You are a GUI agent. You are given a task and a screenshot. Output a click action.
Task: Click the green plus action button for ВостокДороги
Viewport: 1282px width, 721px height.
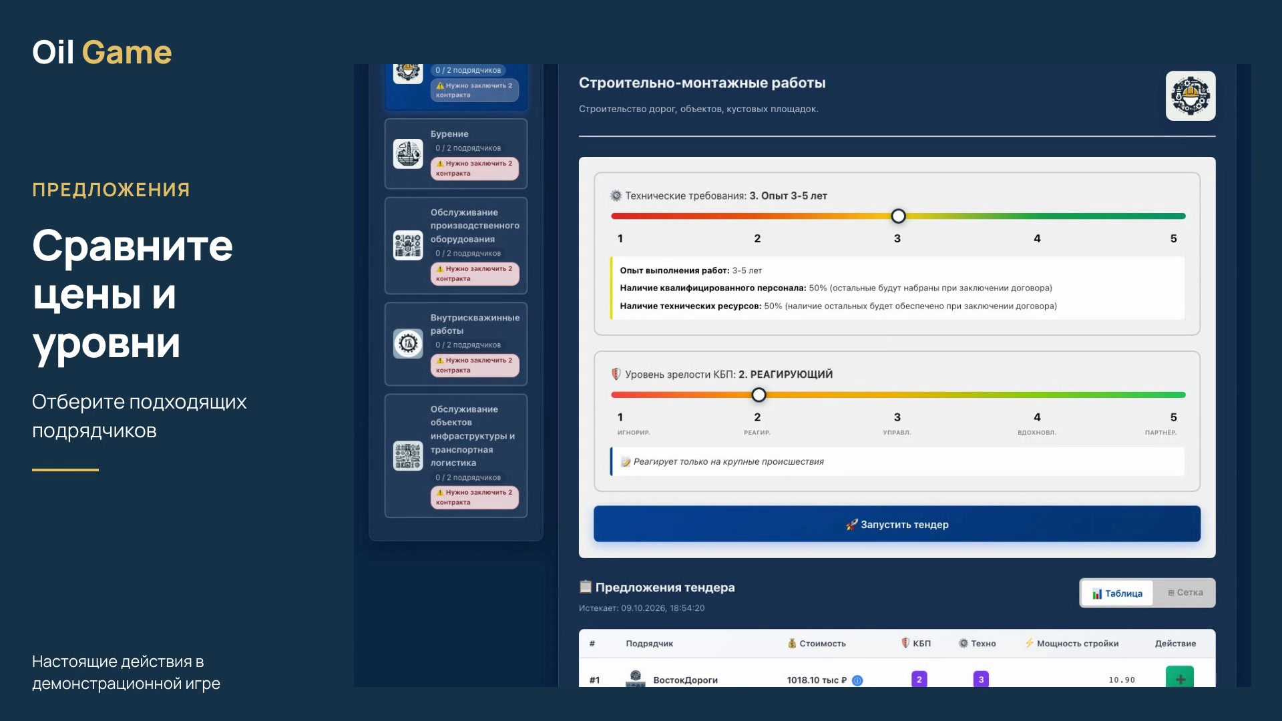[1180, 678]
